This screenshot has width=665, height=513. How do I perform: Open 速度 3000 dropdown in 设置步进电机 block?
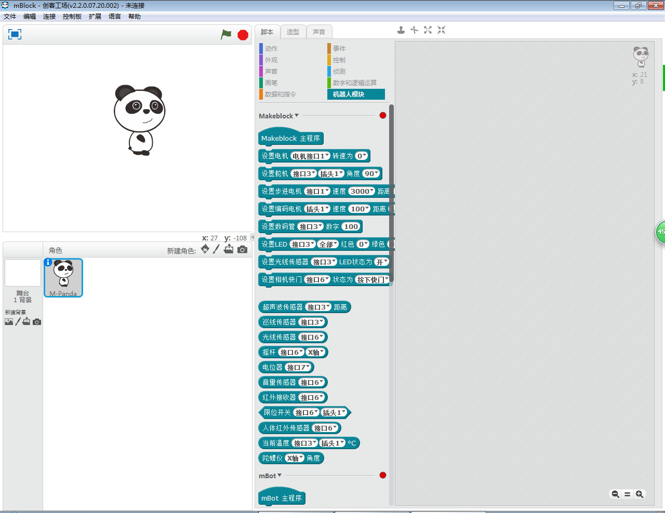pyautogui.click(x=362, y=191)
